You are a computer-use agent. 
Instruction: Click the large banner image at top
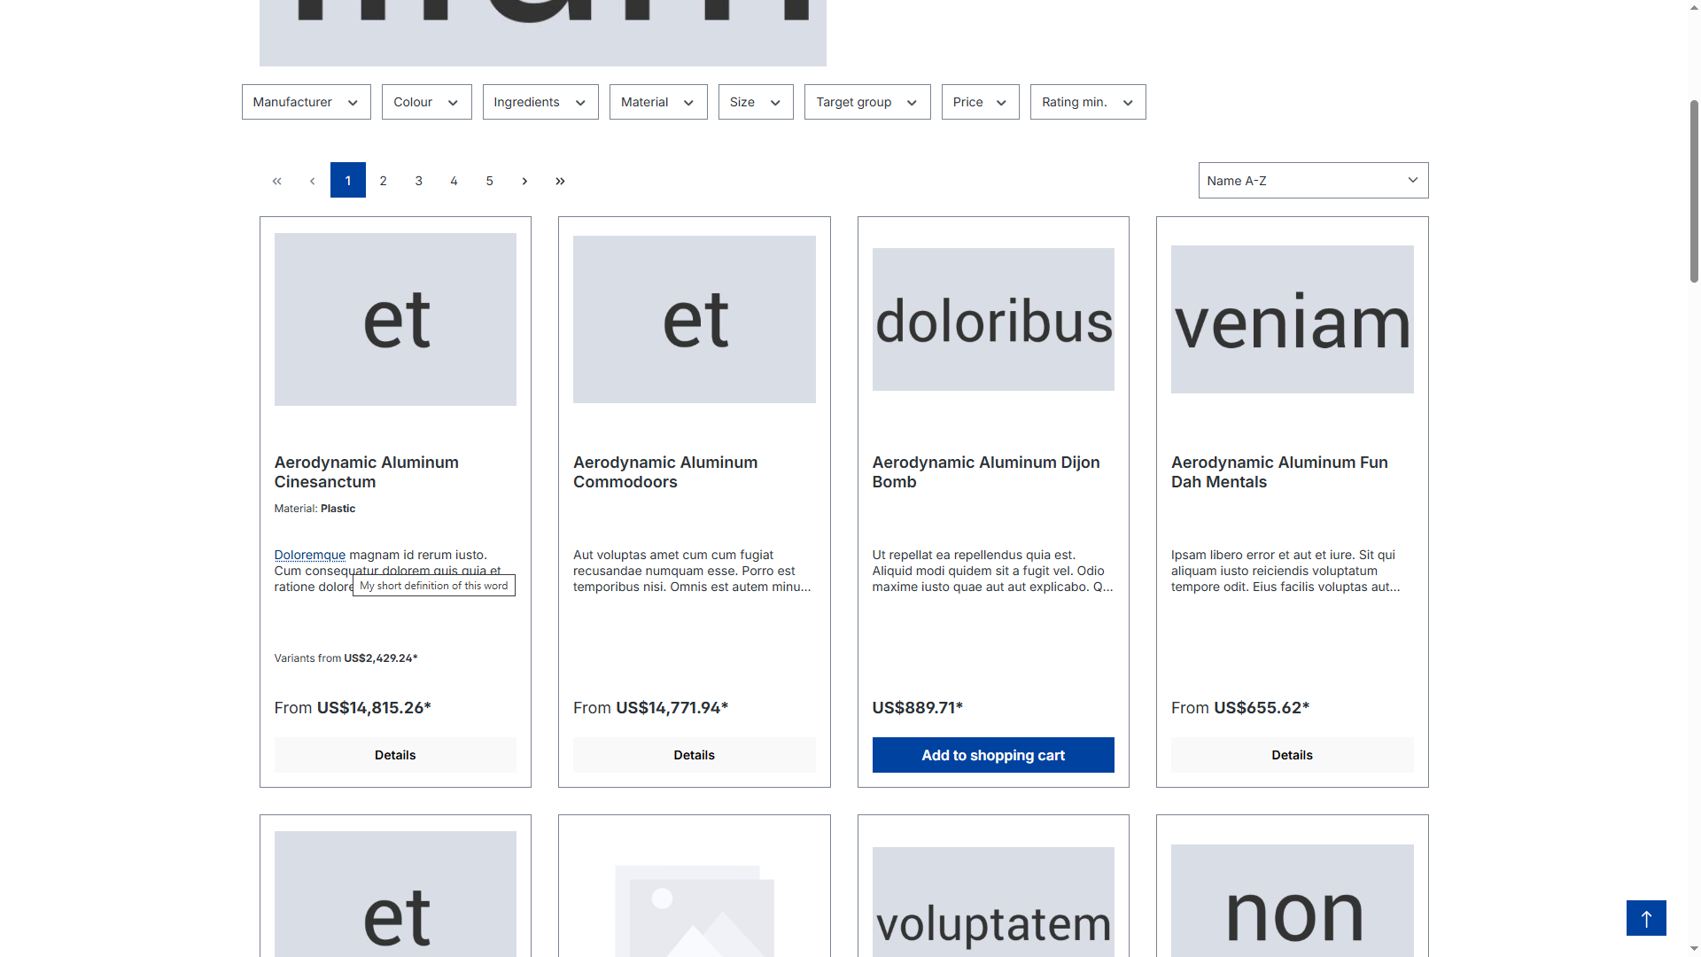[x=542, y=33]
